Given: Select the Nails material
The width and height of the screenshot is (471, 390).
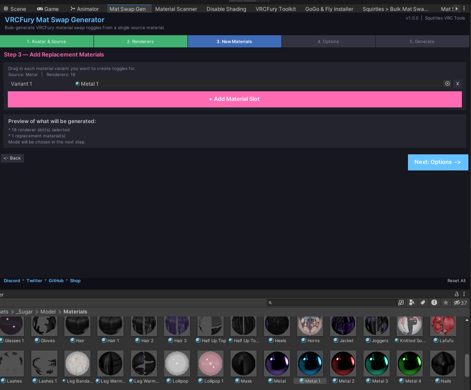Looking at the screenshot, I should point(443,367).
